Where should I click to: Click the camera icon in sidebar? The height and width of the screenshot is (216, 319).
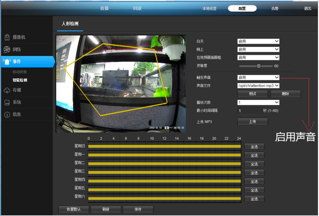click(7, 37)
